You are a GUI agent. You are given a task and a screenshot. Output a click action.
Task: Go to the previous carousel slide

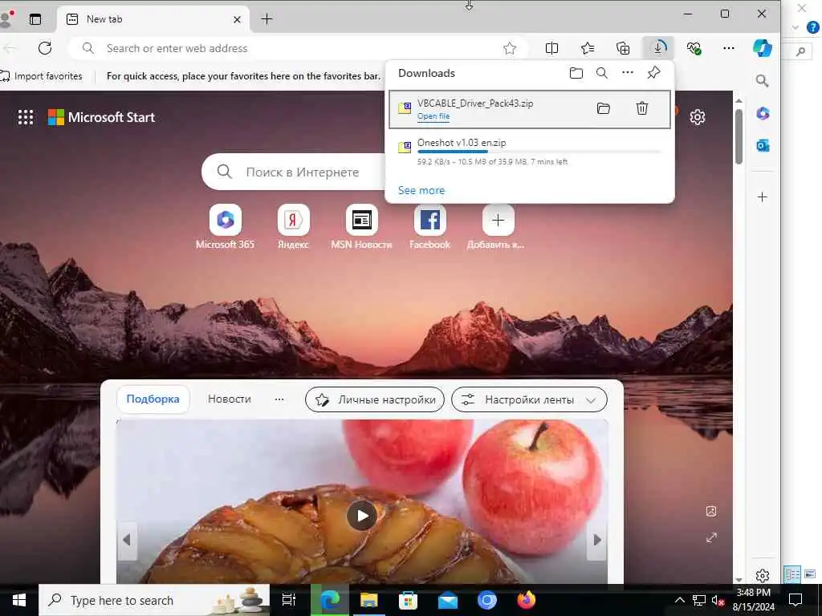coord(126,540)
